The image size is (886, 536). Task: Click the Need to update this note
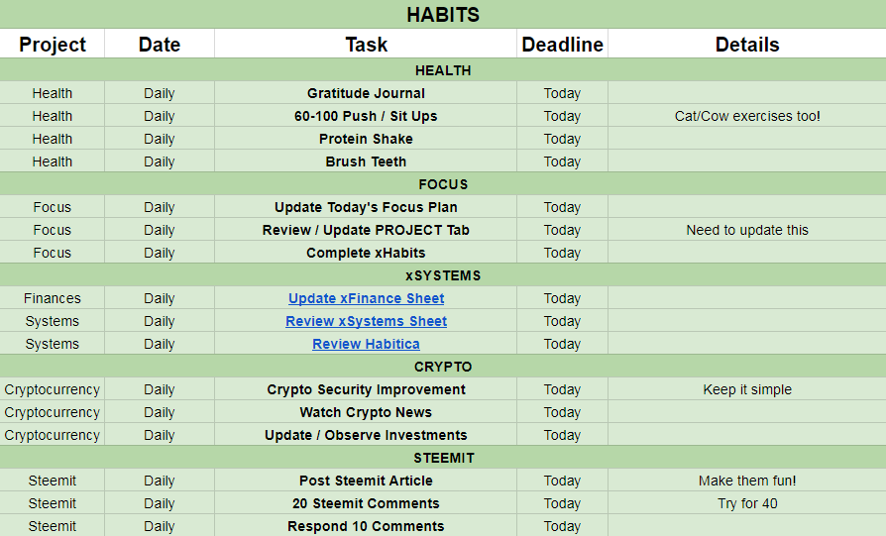pyautogui.click(x=747, y=230)
